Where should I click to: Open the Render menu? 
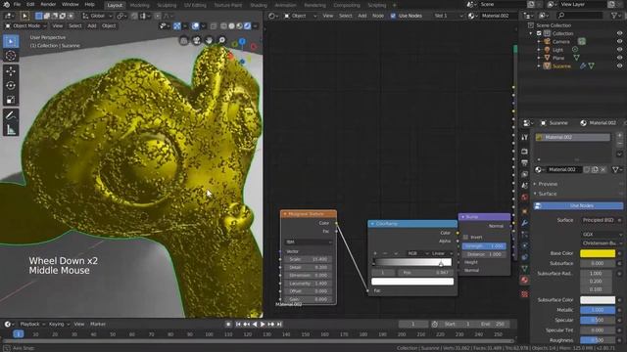[x=48, y=4]
